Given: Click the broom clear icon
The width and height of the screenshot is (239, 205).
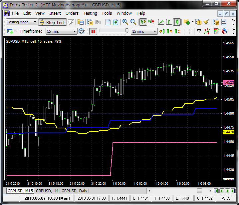Looking at the screenshot, I should coord(206,22).
